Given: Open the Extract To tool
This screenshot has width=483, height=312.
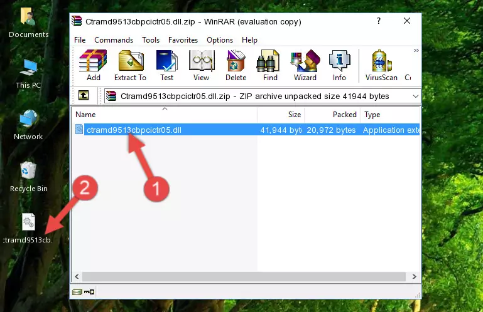Looking at the screenshot, I should 130,65.
